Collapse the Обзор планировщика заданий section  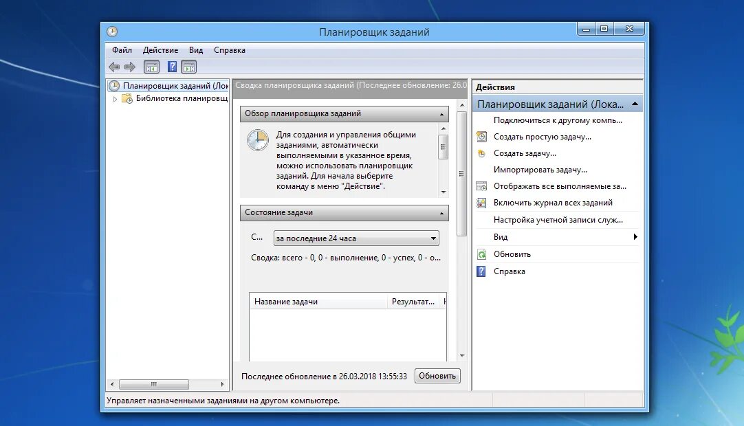tap(441, 113)
